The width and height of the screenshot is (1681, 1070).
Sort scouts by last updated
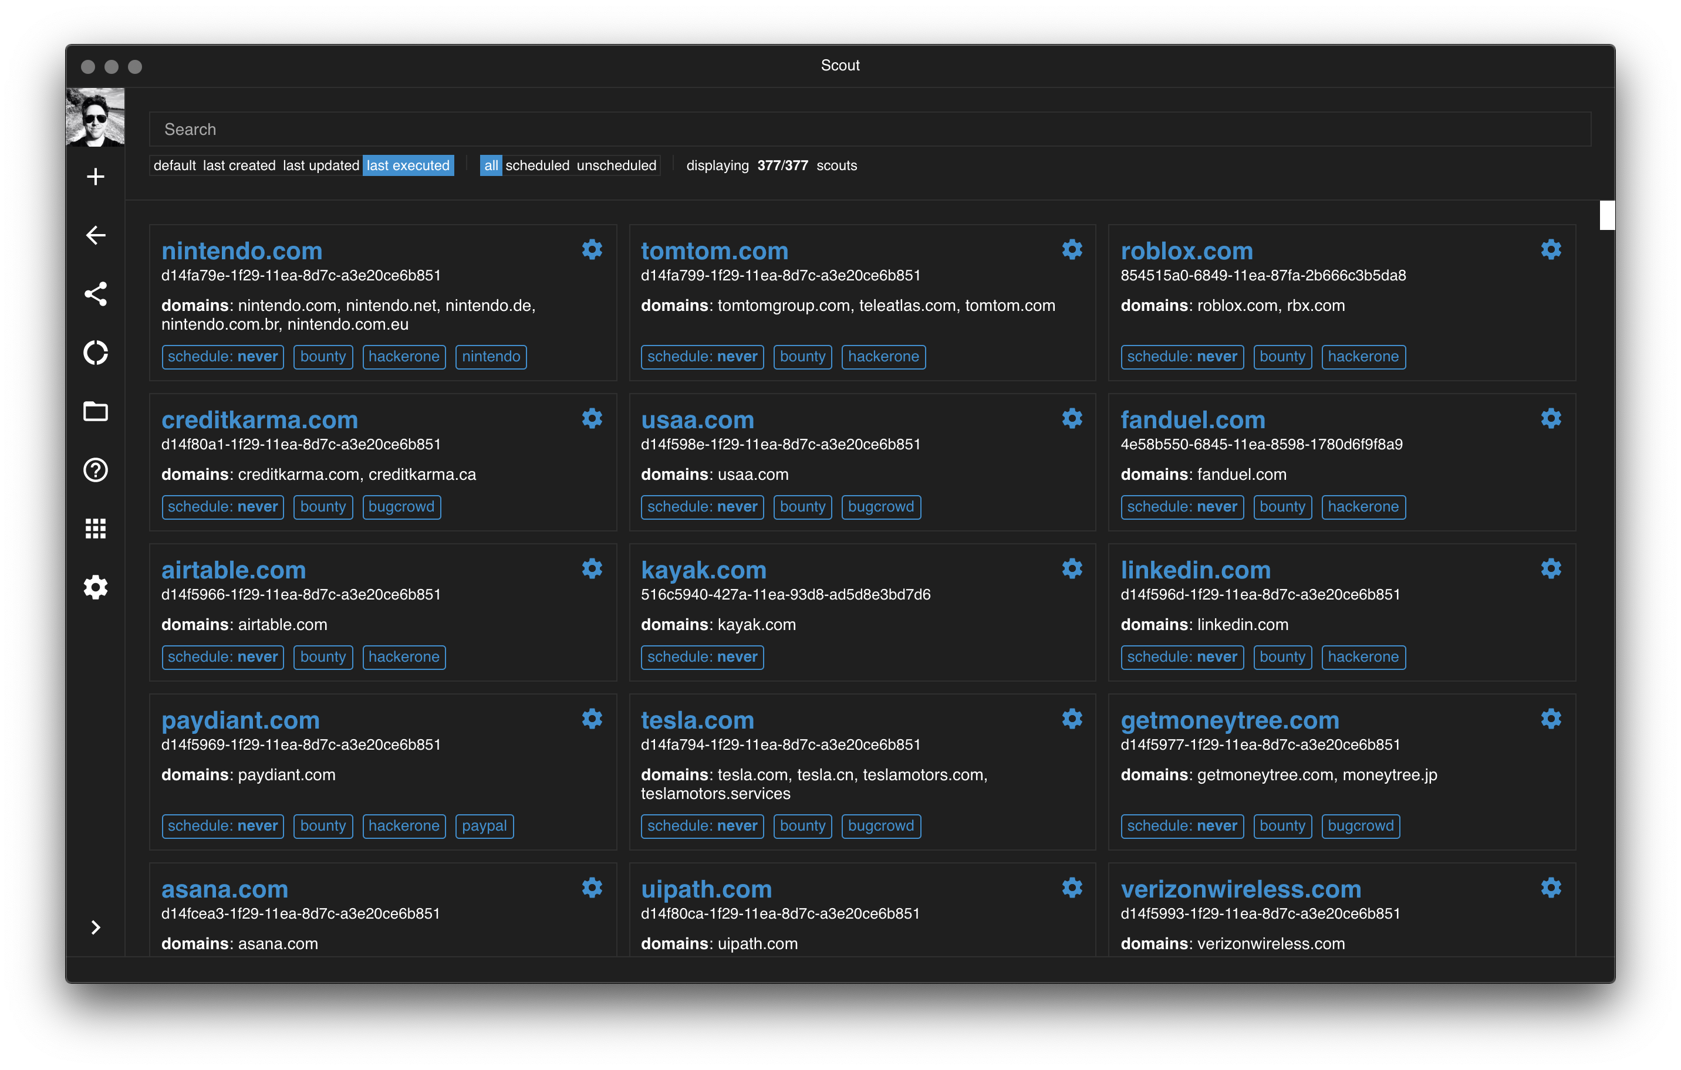[x=320, y=165]
